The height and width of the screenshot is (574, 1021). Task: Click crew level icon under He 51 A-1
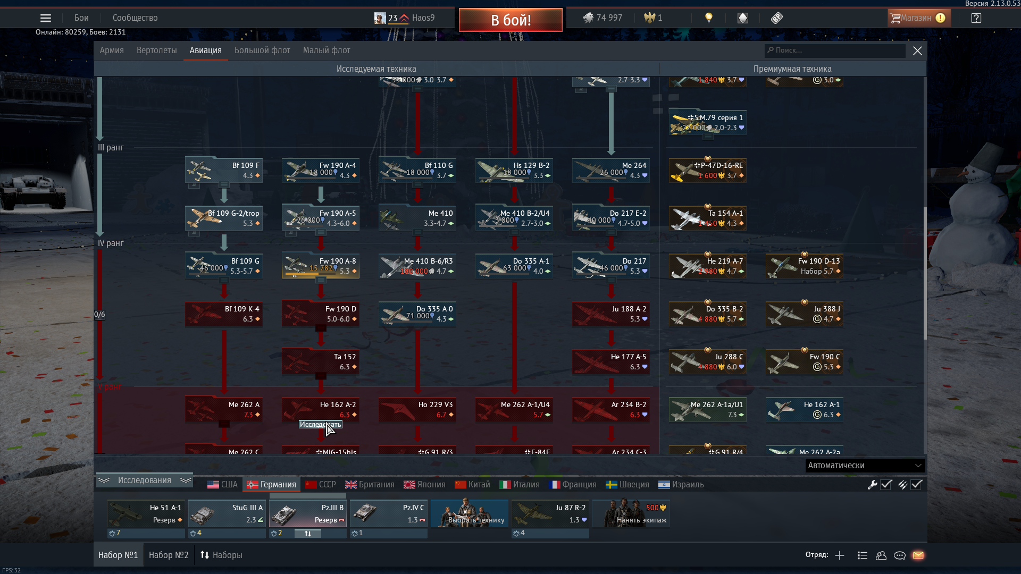pos(112,533)
